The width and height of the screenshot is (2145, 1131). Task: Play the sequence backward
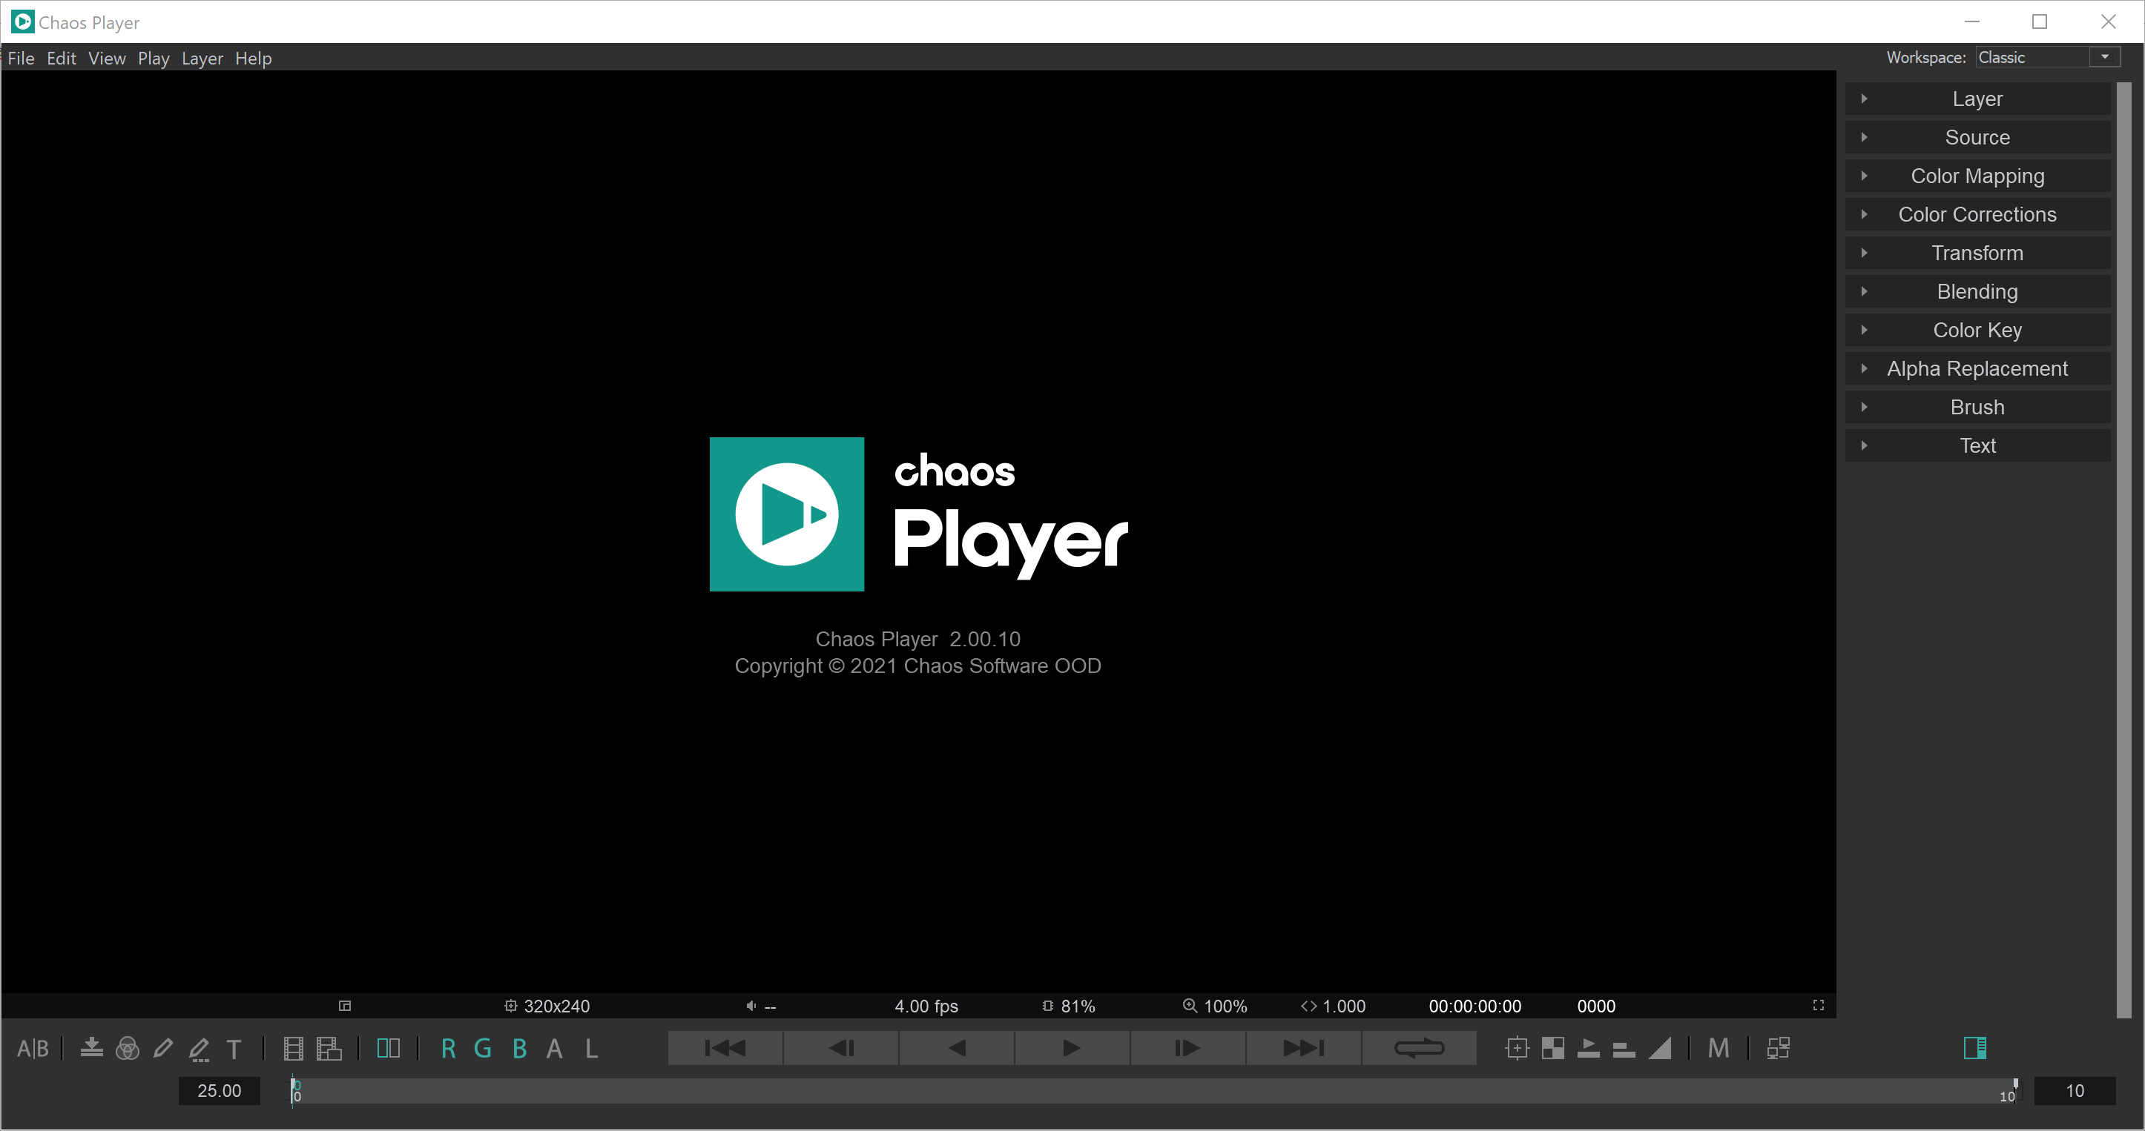(x=957, y=1048)
